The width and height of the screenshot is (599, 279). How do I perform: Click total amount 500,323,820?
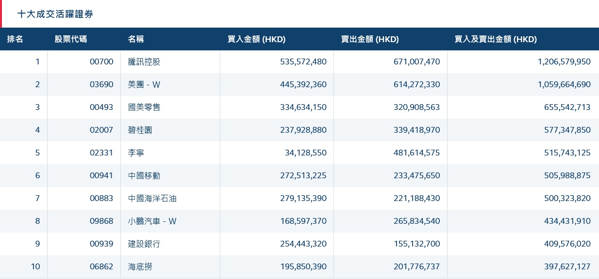[x=567, y=198]
